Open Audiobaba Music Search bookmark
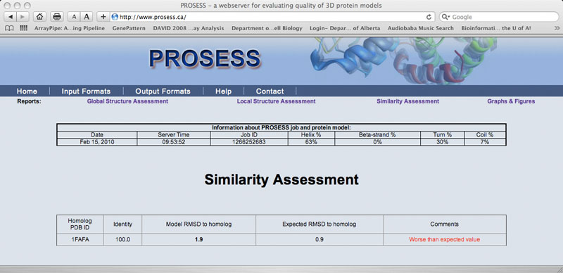This screenshot has height=273, width=563. 421,28
